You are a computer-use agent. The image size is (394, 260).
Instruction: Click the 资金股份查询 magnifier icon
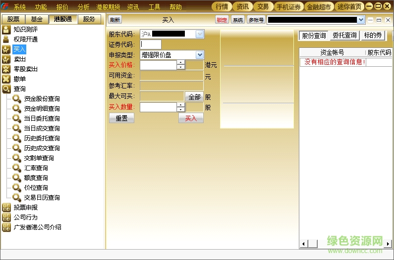(x=17, y=99)
